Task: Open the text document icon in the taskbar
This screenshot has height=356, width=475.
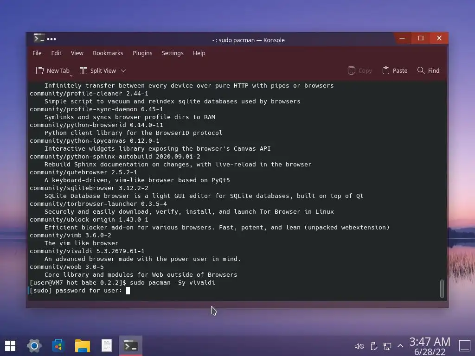Action: [107, 346]
